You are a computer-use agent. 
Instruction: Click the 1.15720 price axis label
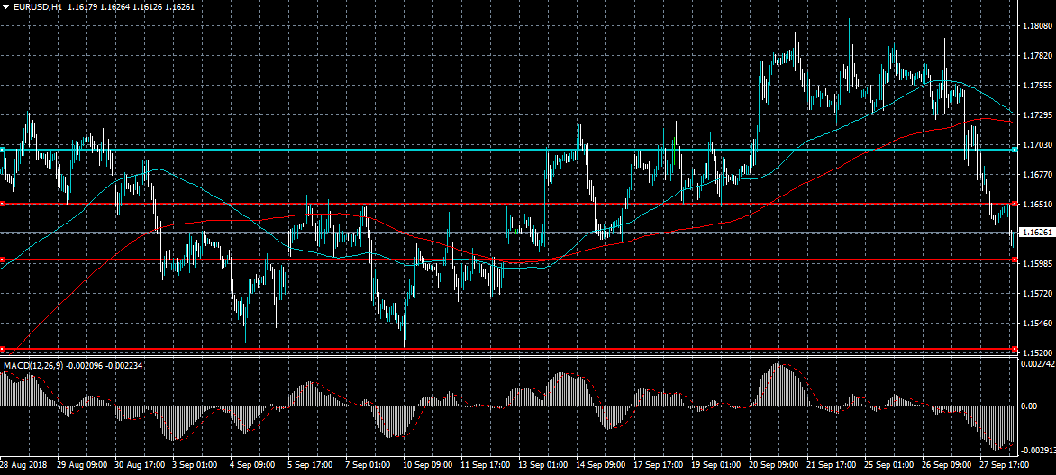pos(1036,293)
